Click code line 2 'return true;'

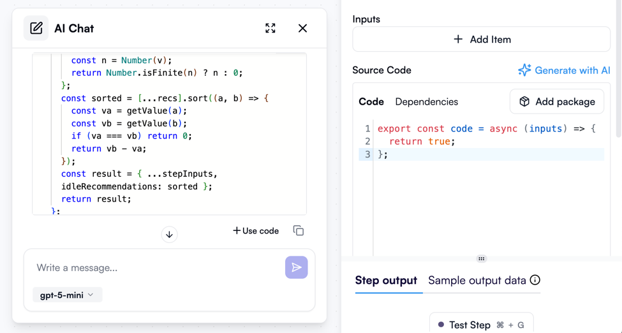tap(422, 141)
